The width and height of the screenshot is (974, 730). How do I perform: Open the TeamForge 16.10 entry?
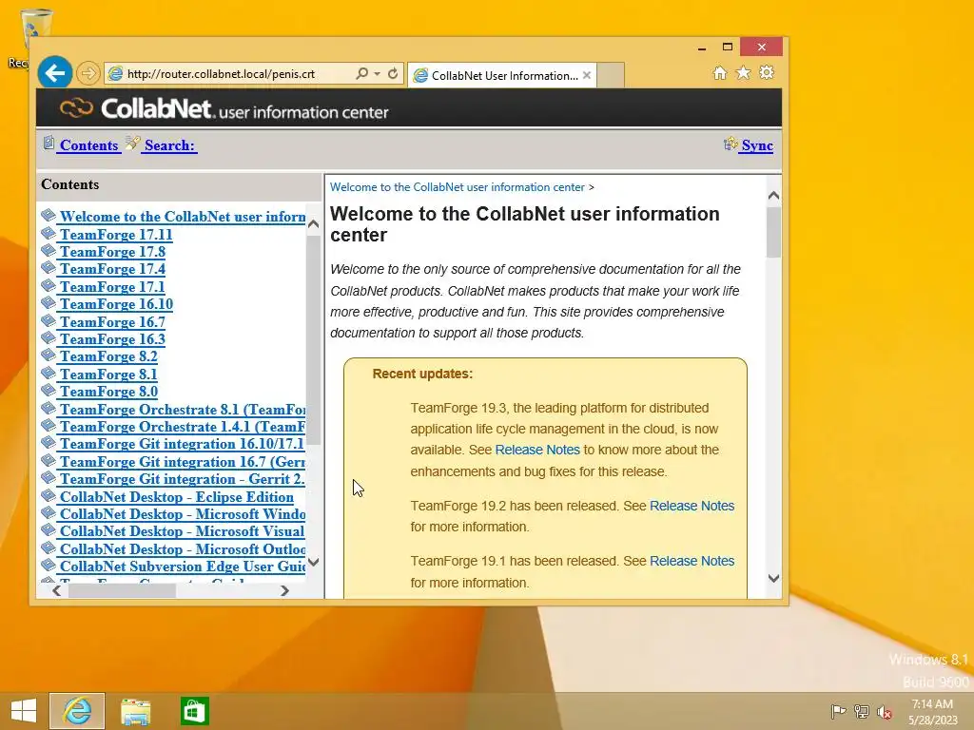pyautogui.click(x=116, y=304)
